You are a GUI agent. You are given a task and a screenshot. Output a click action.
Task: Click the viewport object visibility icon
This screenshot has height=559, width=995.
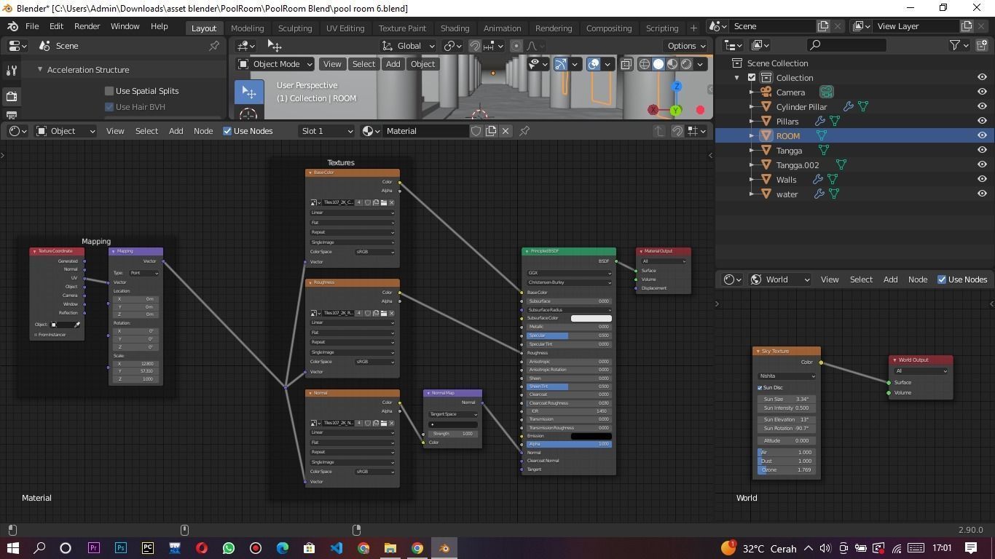(x=538, y=64)
